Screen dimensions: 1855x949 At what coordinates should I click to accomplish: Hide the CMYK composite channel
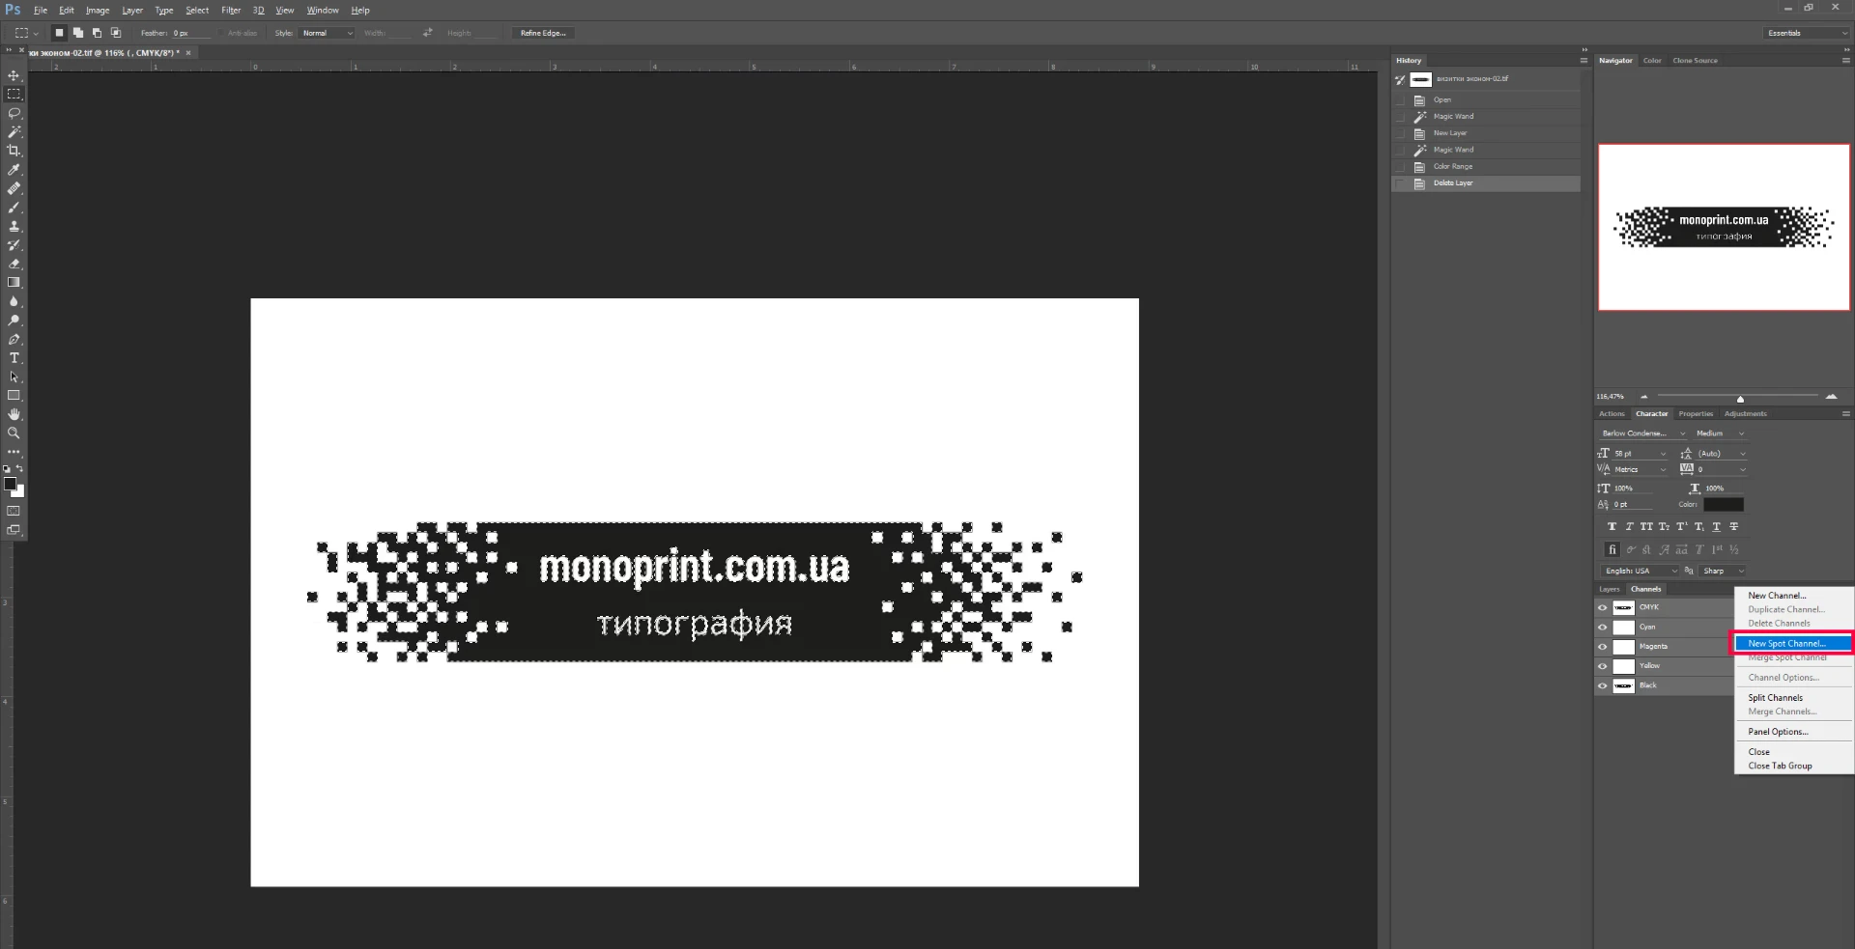tap(1602, 608)
